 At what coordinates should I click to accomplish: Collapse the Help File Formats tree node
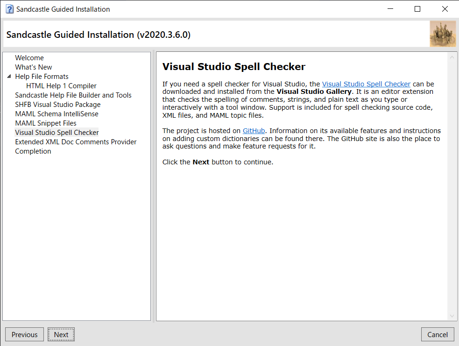point(9,76)
